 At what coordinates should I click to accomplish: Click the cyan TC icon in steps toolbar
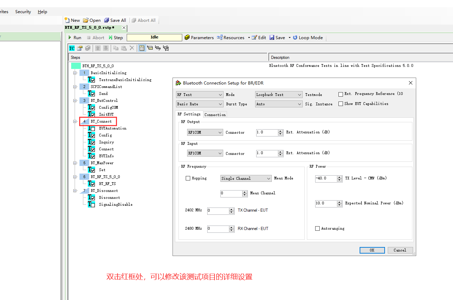coord(72,48)
